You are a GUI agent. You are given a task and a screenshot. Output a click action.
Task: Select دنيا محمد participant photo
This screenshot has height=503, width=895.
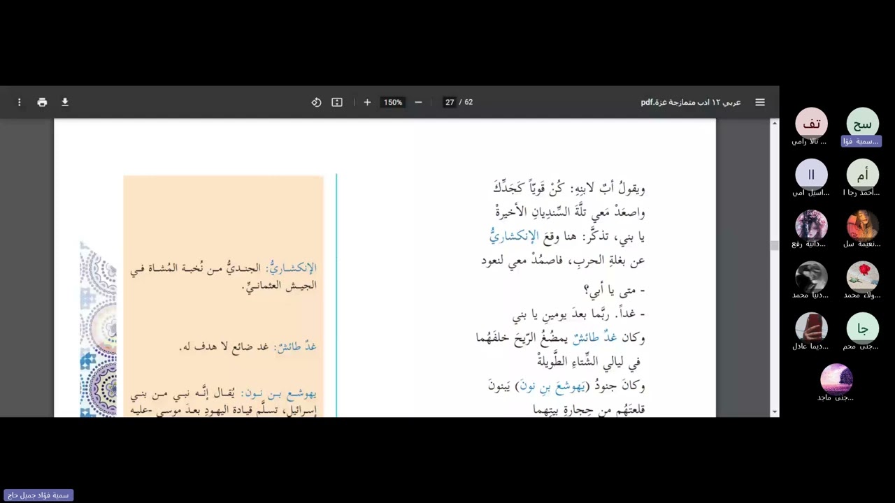tap(811, 277)
